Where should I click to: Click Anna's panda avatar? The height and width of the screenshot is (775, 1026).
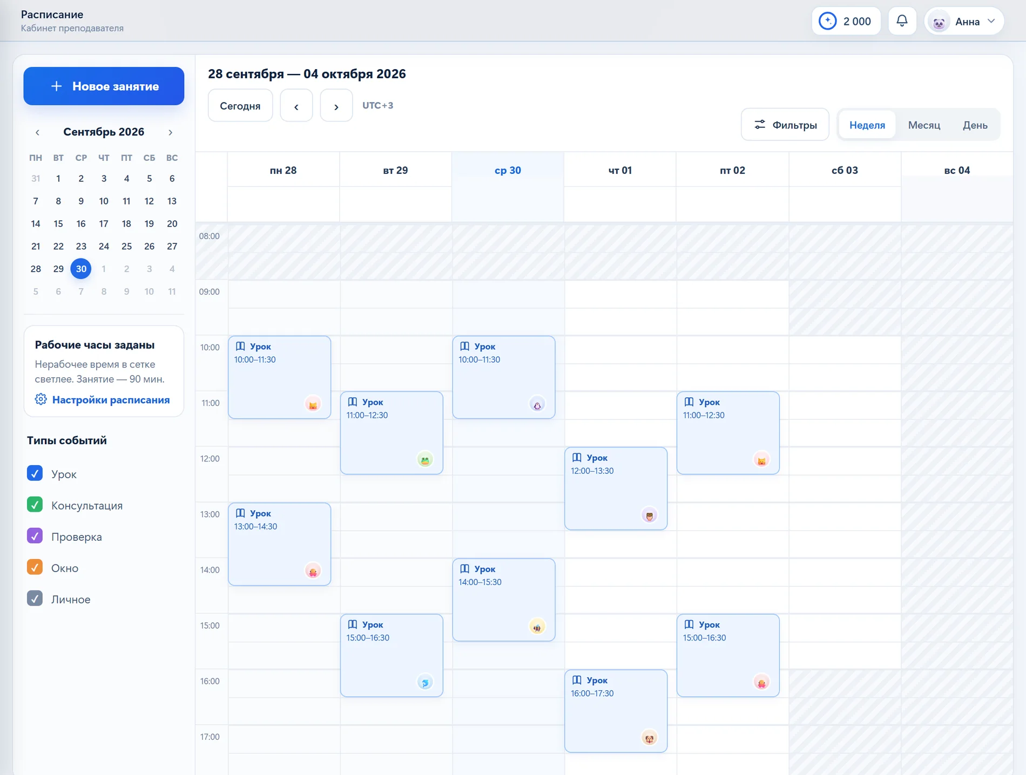[939, 22]
